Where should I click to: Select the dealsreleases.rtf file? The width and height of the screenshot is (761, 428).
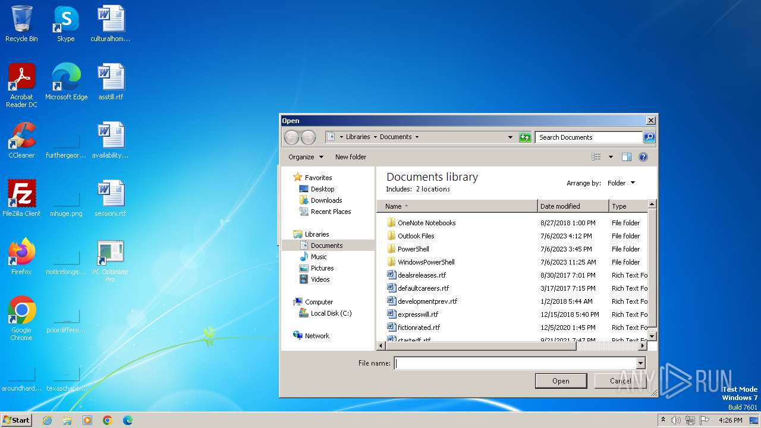422,275
